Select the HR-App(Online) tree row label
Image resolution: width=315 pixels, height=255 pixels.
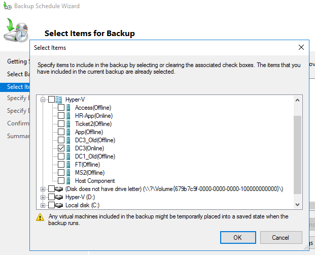pyautogui.click(x=94, y=116)
